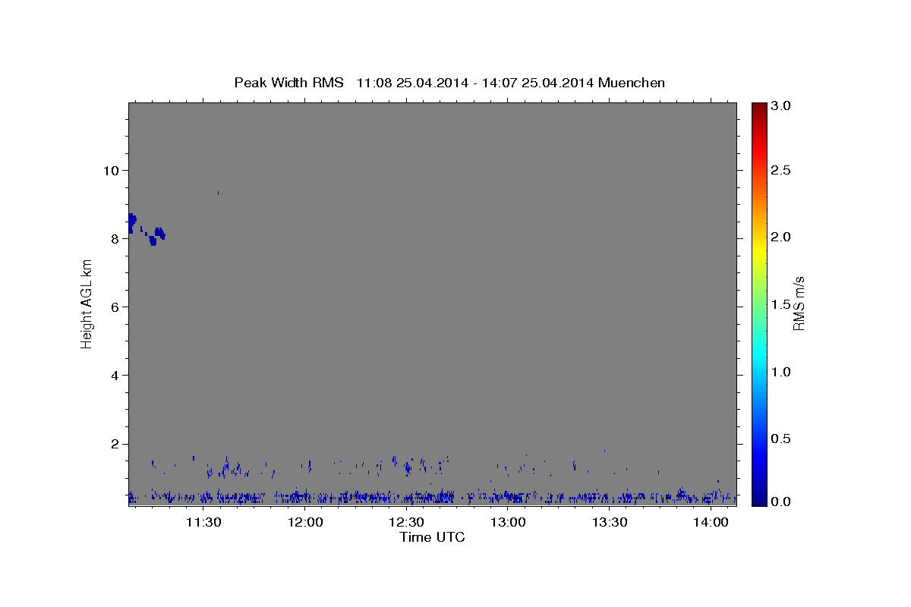The height and width of the screenshot is (607, 911).
Task: Click the 12:30 time tick label
Action: (x=406, y=522)
